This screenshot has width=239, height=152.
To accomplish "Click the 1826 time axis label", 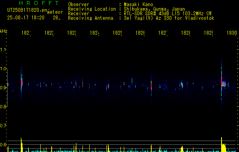I will pos(140,33).
